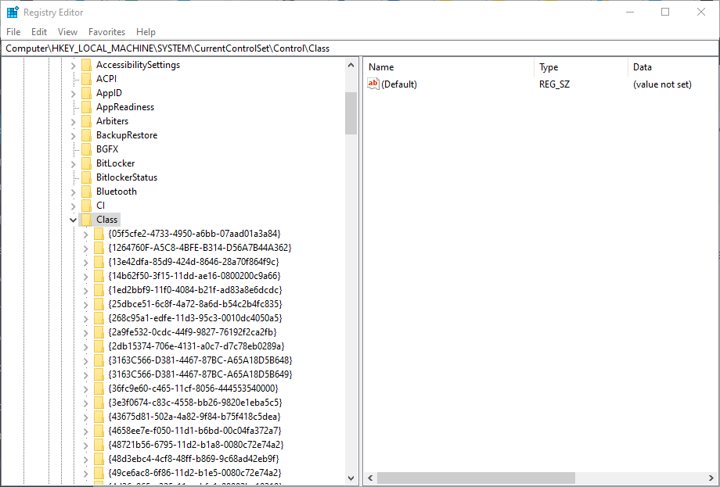Image resolution: width=720 pixels, height=487 pixels.
Task: Select the BGFX folder icon
Action: (x=86, y=149)
